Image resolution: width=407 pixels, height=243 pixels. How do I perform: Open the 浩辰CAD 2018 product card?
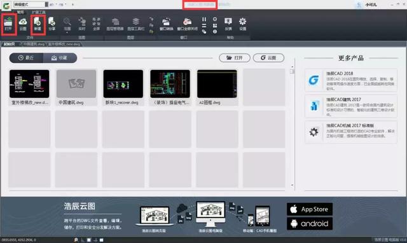[351, 80]
